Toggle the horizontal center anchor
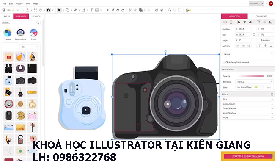The width and height of the screenshot is (275, 161). click(243, 46)
